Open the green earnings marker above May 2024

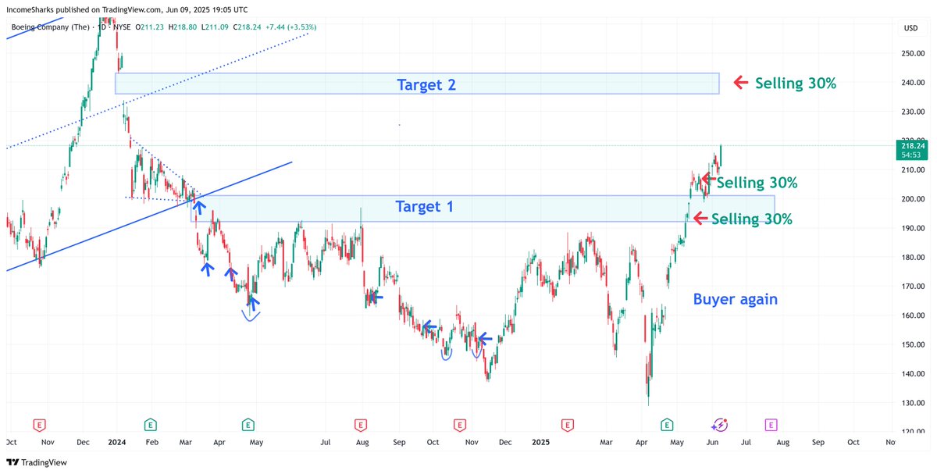[247, 425]
